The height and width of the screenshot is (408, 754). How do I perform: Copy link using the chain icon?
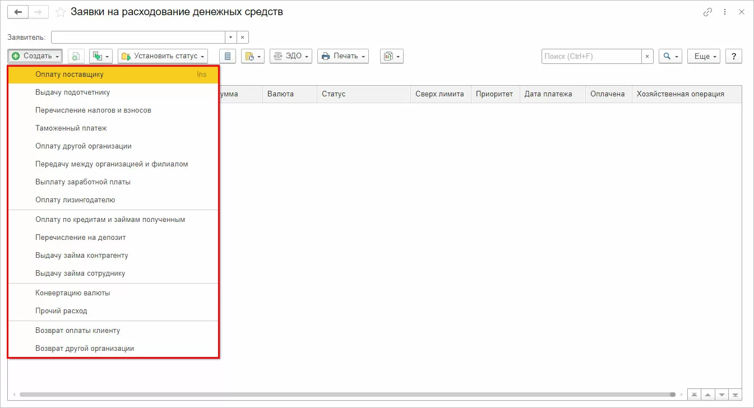[x=707, y=12]
